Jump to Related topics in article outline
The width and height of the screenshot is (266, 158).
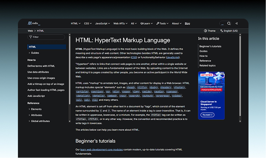pyautogui.click(x=208, y=66)
